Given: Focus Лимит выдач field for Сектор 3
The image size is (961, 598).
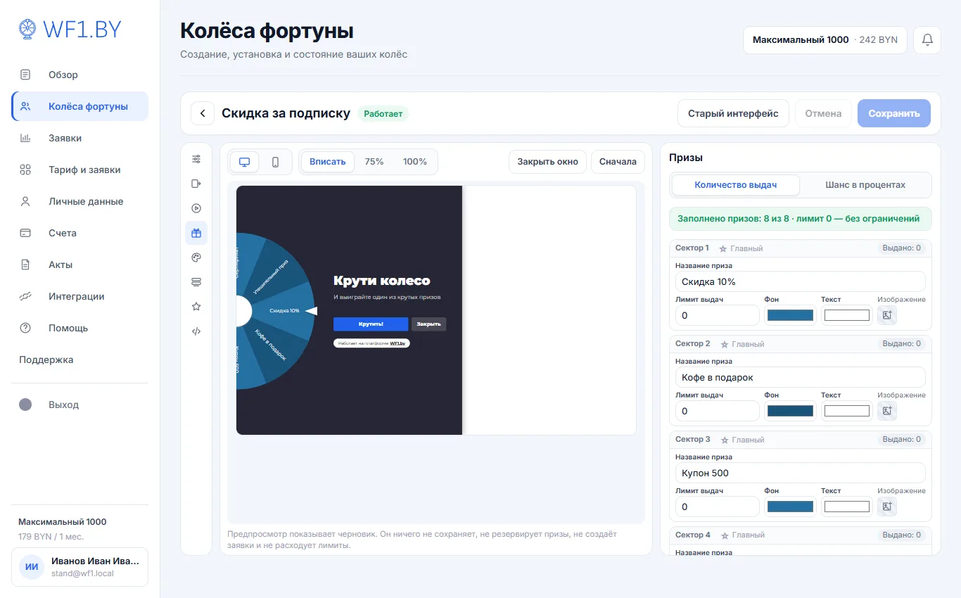Looking at the screenshot, I should pos(717,507).
